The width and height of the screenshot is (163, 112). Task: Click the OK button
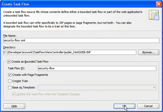125,106
